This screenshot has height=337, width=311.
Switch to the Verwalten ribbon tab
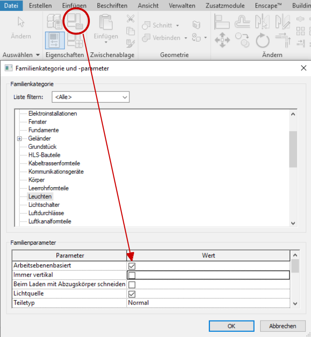coord(182,6)
